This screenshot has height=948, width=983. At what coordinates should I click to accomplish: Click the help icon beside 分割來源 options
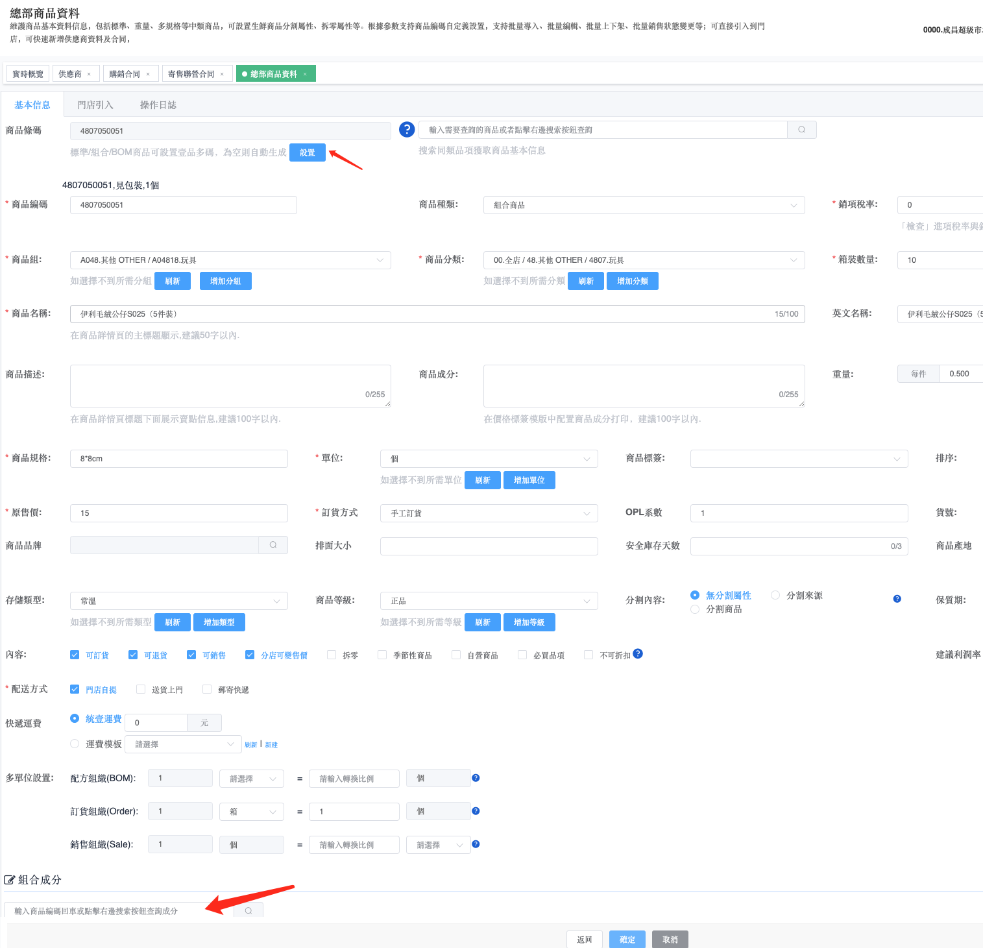(897, 599)
